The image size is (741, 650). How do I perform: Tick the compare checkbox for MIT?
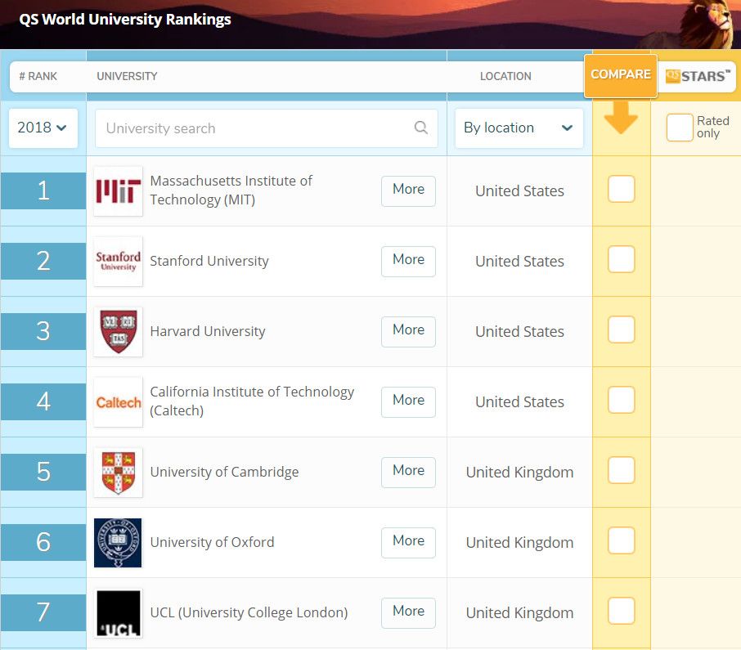pyautogui.click(x=622, y=189)
